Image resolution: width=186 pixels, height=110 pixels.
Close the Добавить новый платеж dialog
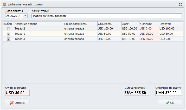tap(180, 4)
